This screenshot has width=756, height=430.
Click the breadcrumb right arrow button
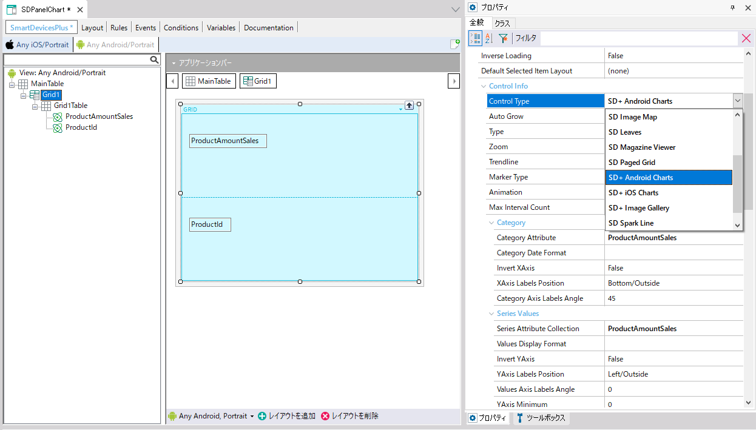(453, 81)
